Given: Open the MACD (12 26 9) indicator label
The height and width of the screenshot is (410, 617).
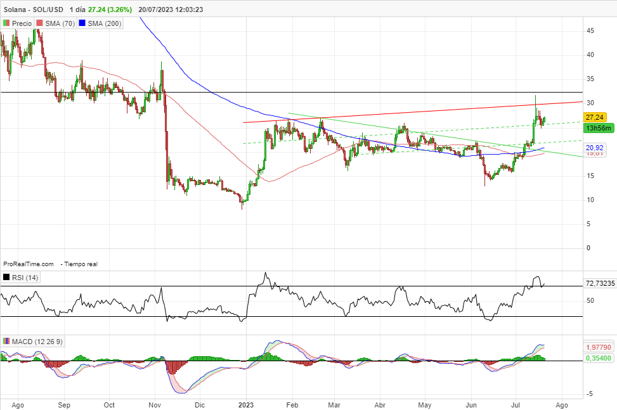Looking at the screenshot, I should point(37,342).
